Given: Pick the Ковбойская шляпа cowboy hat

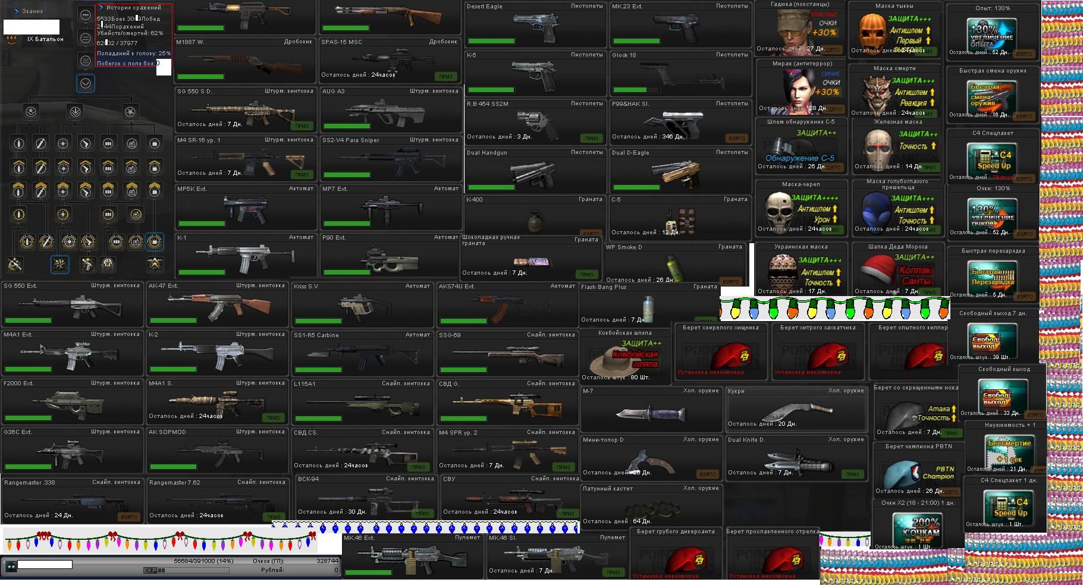Looking at the screenshot, I should coord(625,356).
